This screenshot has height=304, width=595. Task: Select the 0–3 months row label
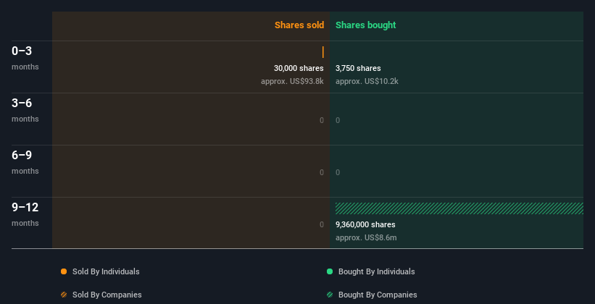[x=25, y=58]
